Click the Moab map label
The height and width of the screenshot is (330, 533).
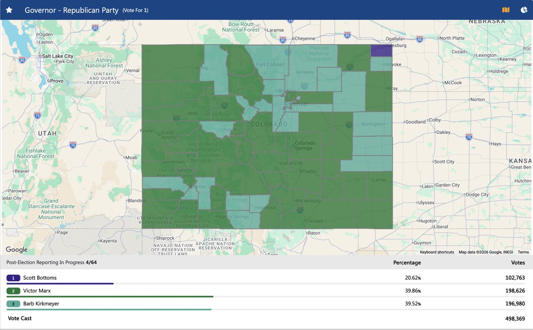(x=131, y=157)
